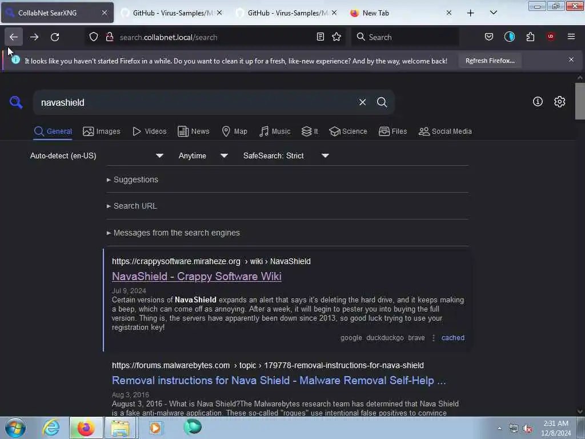Open the blue circular extension icon

(509, 37)
